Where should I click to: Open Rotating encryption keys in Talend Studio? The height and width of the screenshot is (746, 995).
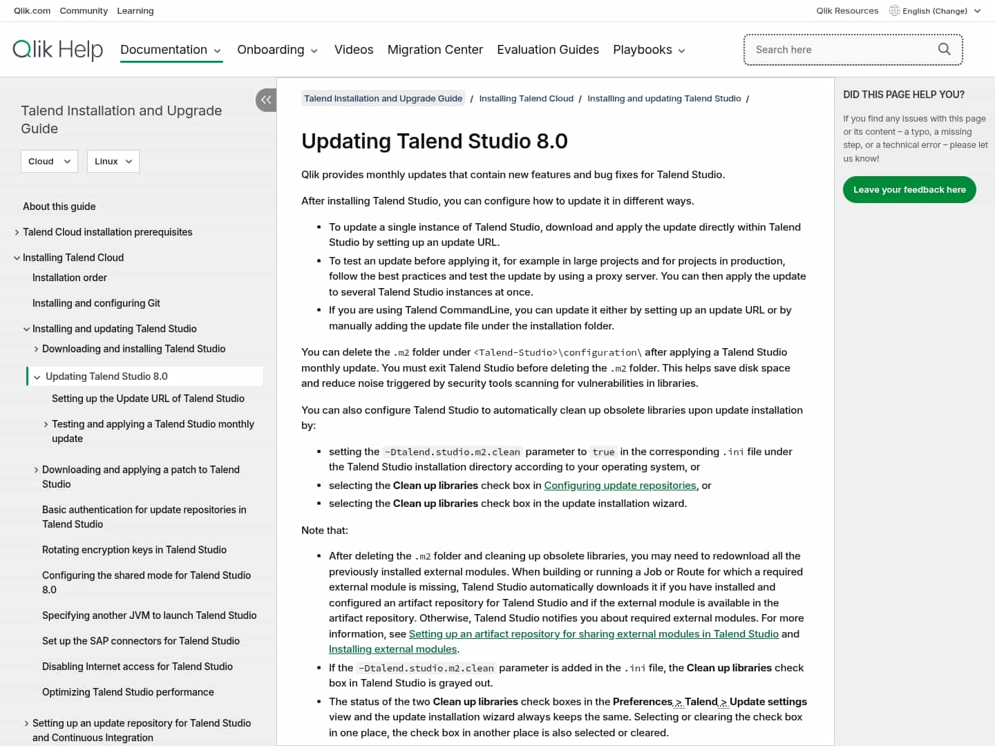(134, 550)
